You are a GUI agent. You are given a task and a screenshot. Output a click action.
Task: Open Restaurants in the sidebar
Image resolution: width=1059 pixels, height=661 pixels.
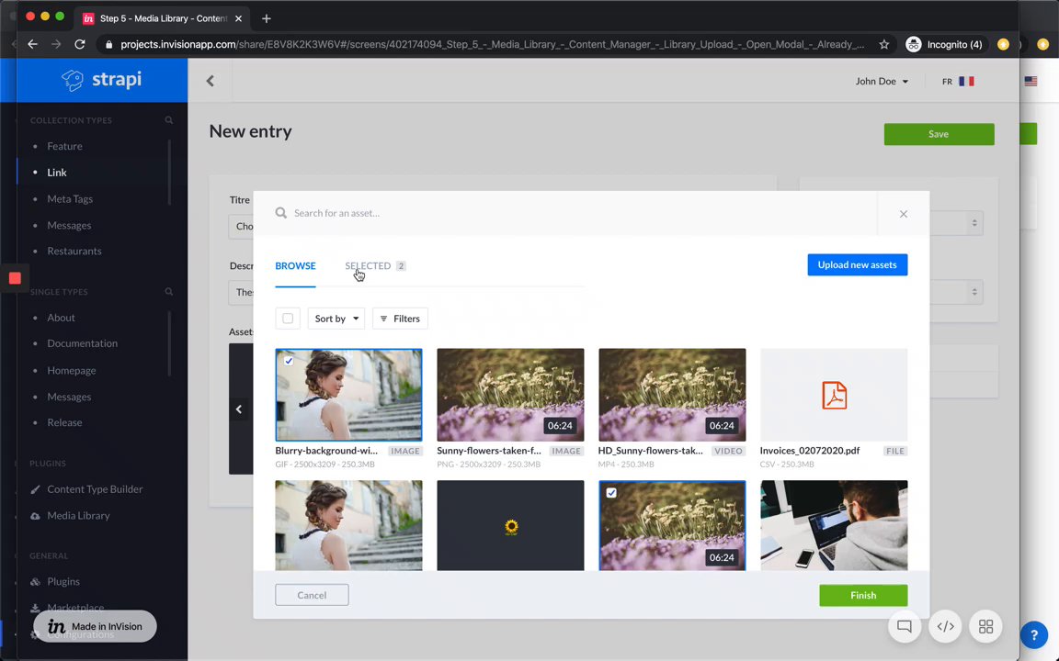coord(74,251)
